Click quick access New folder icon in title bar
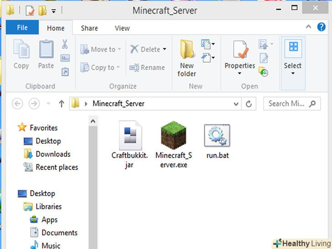 point(42,10)
